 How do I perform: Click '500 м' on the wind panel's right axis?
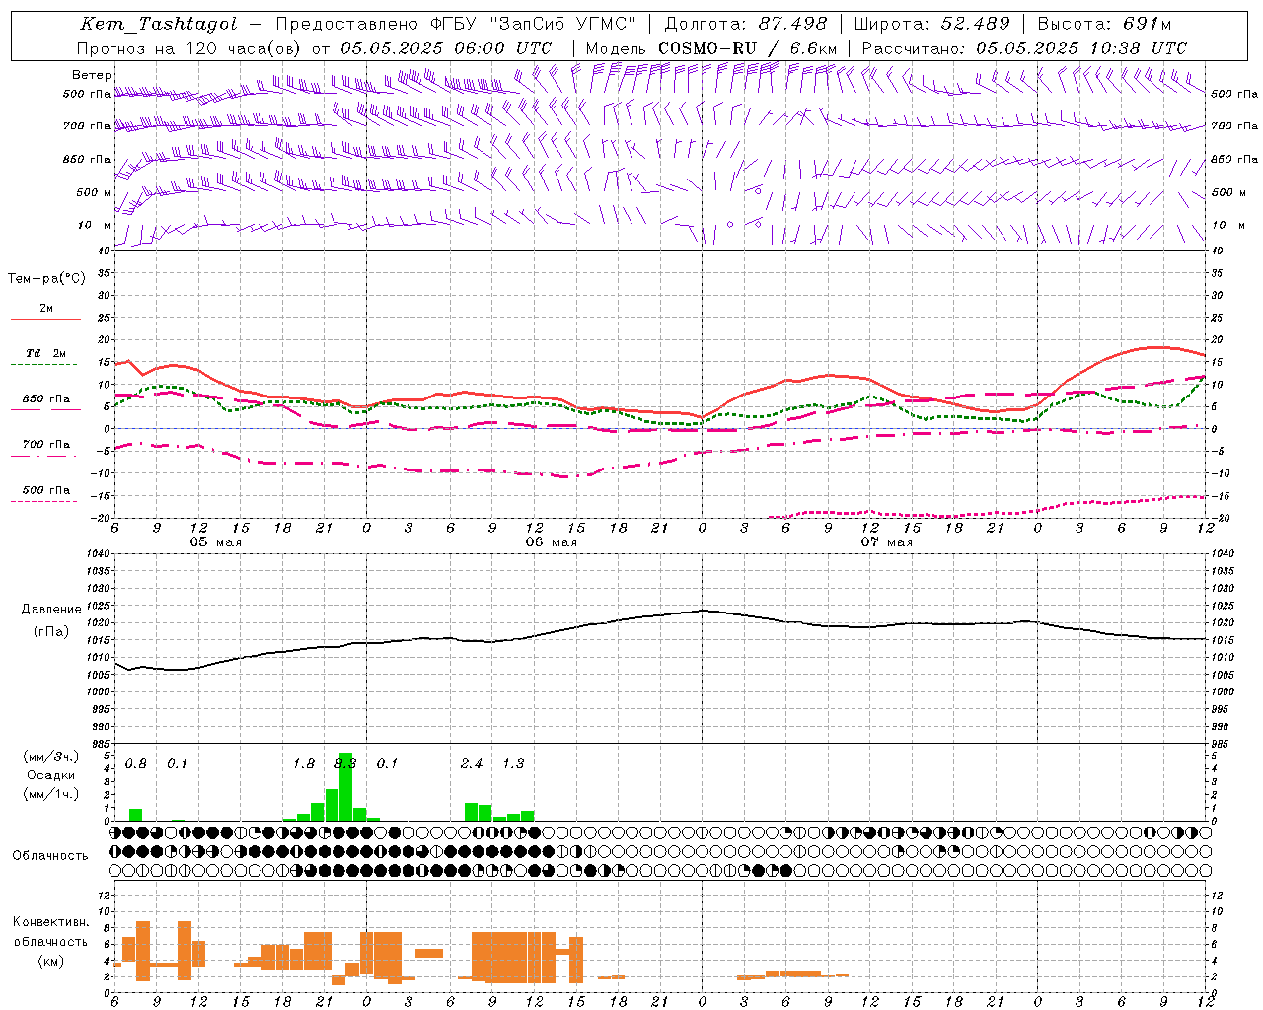[1227, 192]
